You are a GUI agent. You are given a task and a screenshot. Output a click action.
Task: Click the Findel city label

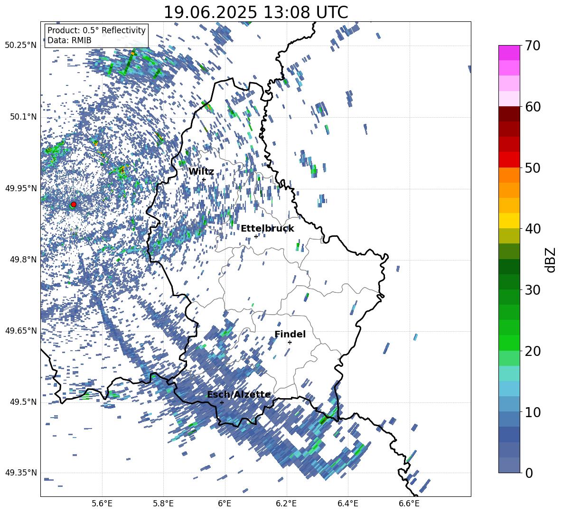[x=290, y=334]
